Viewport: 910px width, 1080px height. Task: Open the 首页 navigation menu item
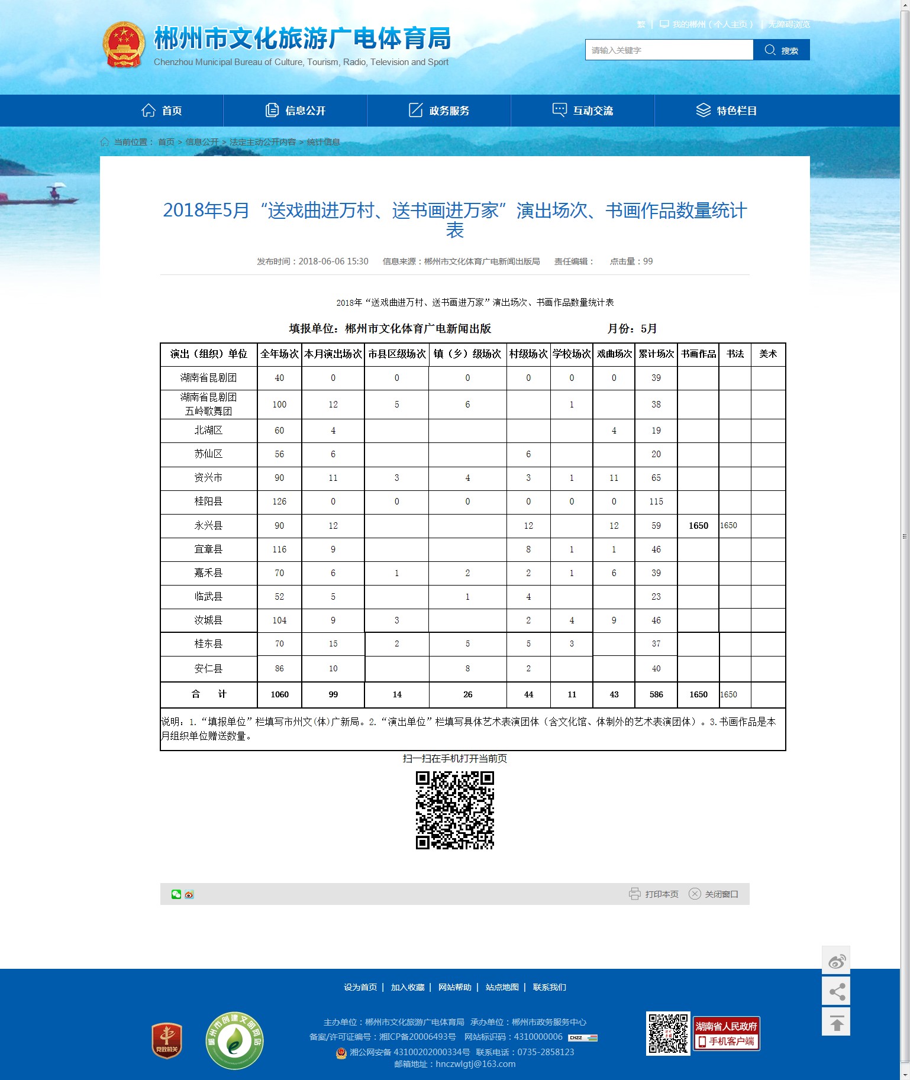[x=162, y=111]
